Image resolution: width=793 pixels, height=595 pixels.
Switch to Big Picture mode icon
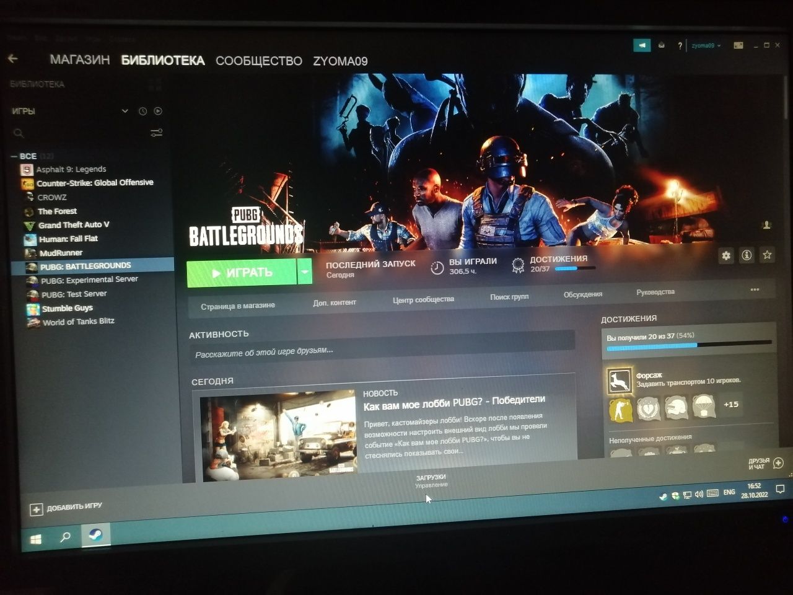738,45
